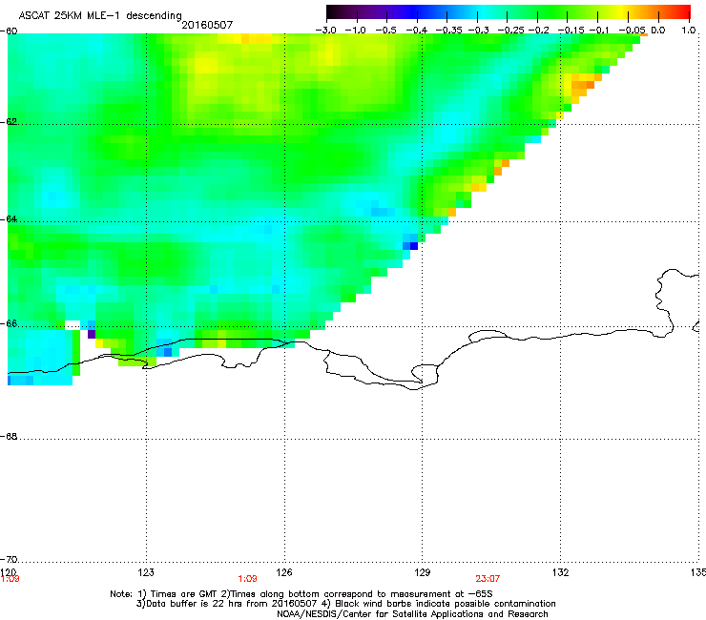The image size is (706, 620).
Task: Click the red 23:07 time label
Action: [x=488, y=579]
